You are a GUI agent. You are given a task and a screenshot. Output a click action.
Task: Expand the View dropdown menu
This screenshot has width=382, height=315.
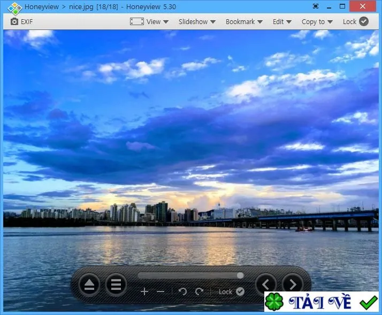pos(157,22)
